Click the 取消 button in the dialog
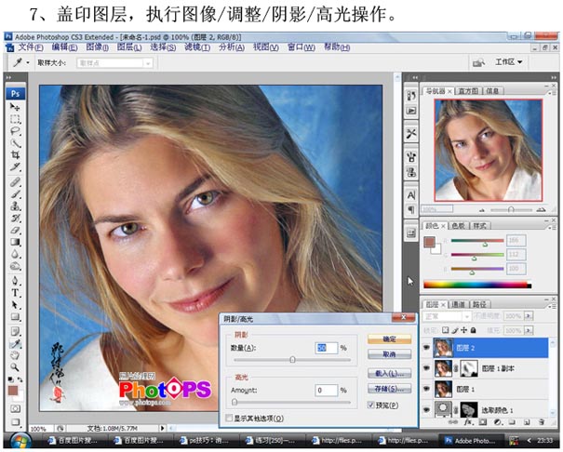The height and width of the screenshot is (452, 563). (x=389, y=354)
